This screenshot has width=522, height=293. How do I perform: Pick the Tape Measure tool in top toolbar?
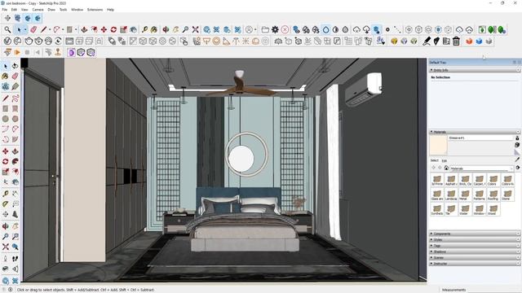point(144,29)
